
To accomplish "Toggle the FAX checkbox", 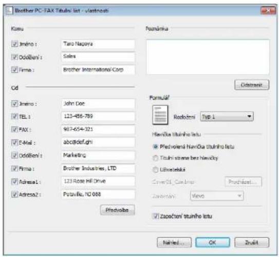I will point(14,129).
